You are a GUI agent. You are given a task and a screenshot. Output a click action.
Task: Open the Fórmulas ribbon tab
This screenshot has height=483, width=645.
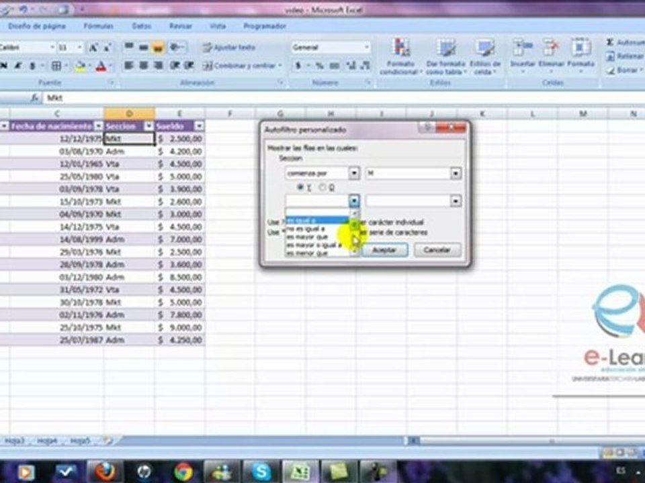point(99,26)
